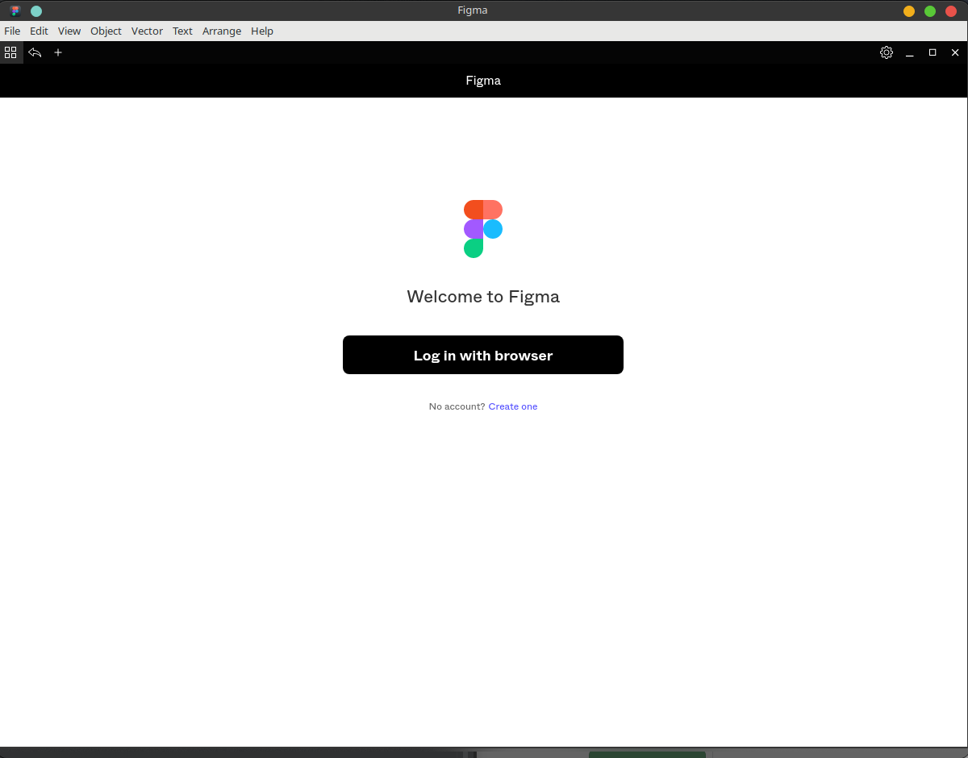This screenshot has height=758, width=968.
Task: Click the teal dot in the titlebar
Action: (x=35, y=10)
